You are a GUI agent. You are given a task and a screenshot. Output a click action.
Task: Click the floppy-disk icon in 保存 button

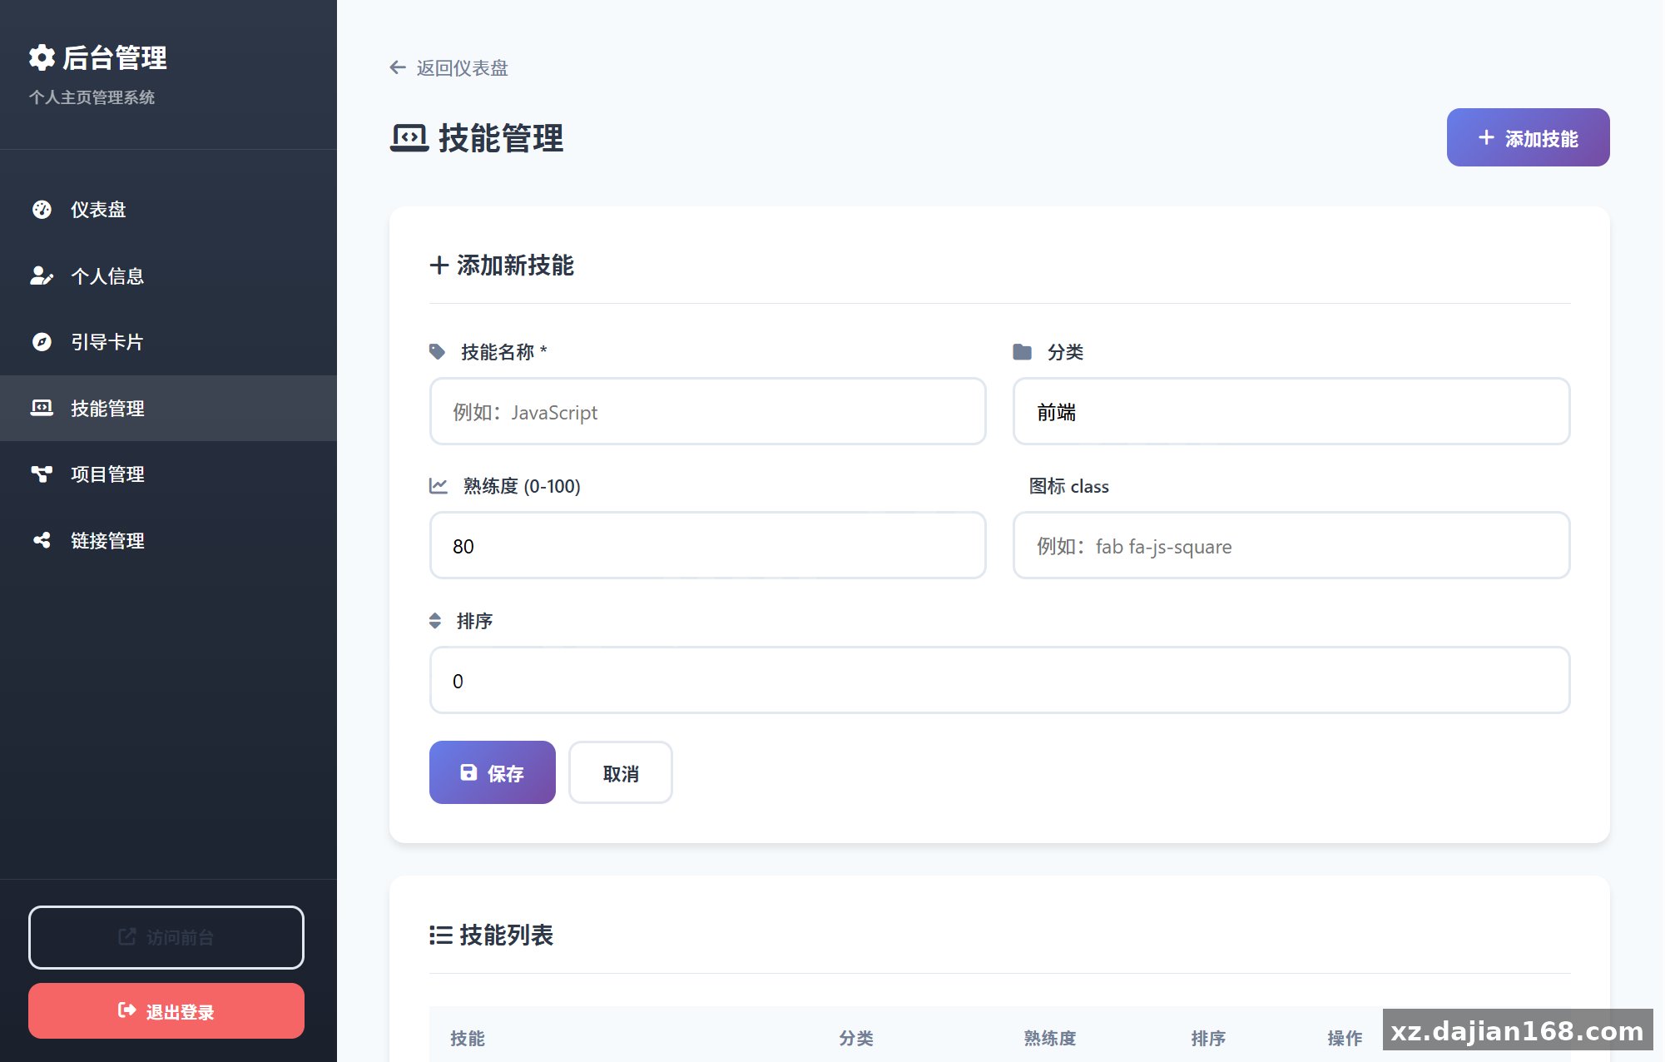[468, 772]
